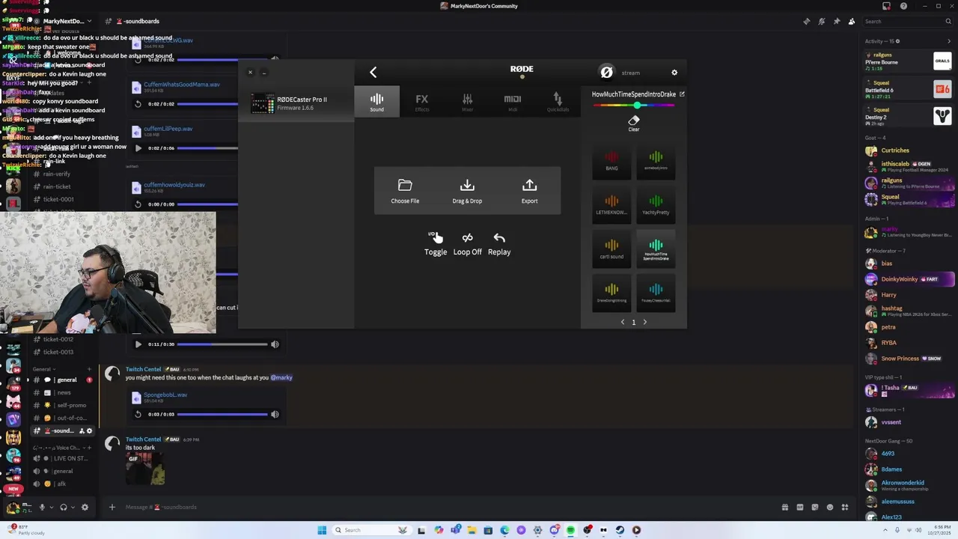Image resolution: width=958 pixels, height=539 pixels.
Task: Go back using the RØDE back arrow
Action: (373, 72)
